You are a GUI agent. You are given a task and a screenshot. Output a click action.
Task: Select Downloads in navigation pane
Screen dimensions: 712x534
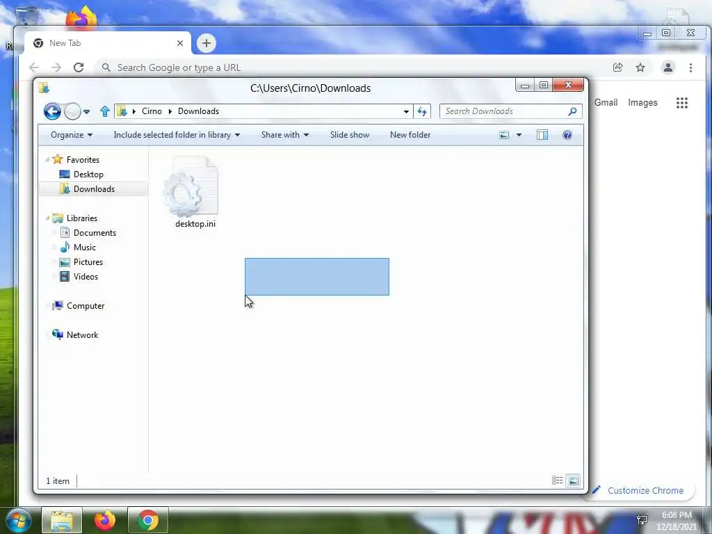click(94, 189)
